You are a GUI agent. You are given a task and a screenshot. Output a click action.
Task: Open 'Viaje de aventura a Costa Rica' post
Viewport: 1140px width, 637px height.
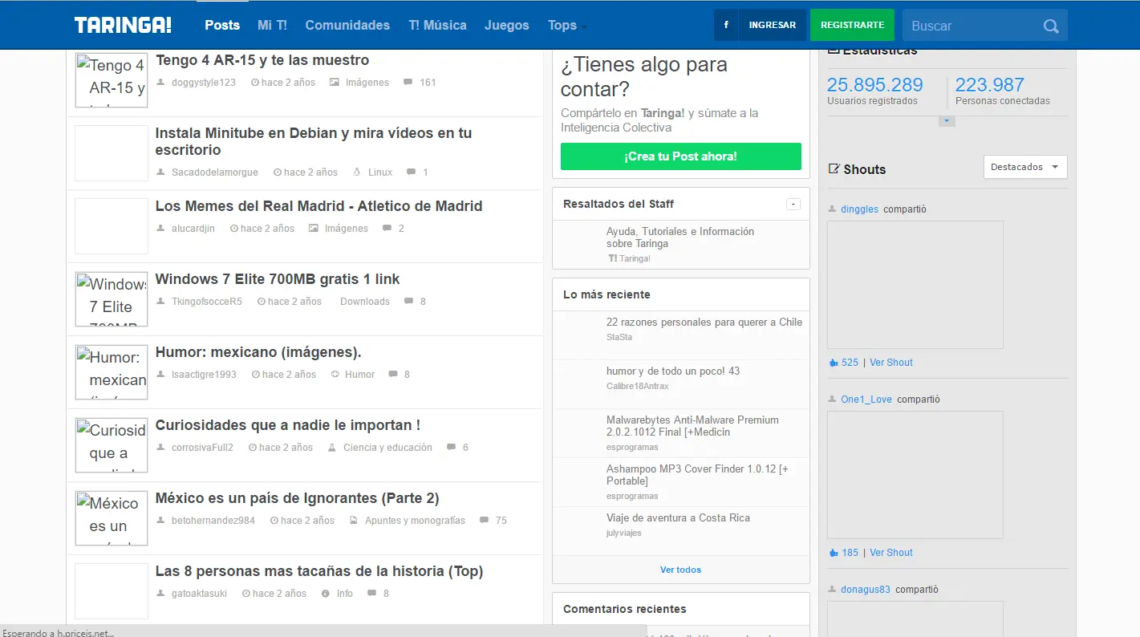(x=679, y=518)
